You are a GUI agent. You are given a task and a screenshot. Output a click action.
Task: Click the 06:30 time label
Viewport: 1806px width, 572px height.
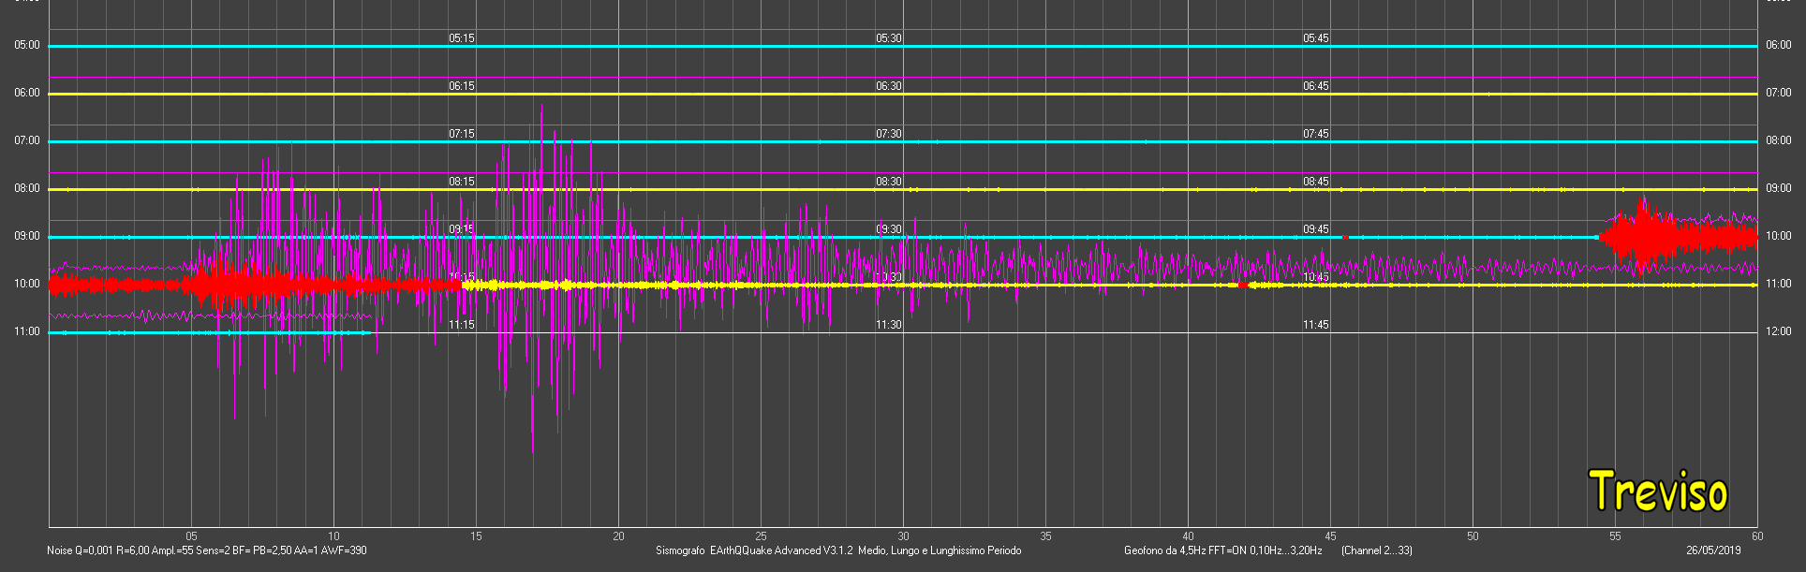point(889,86)
